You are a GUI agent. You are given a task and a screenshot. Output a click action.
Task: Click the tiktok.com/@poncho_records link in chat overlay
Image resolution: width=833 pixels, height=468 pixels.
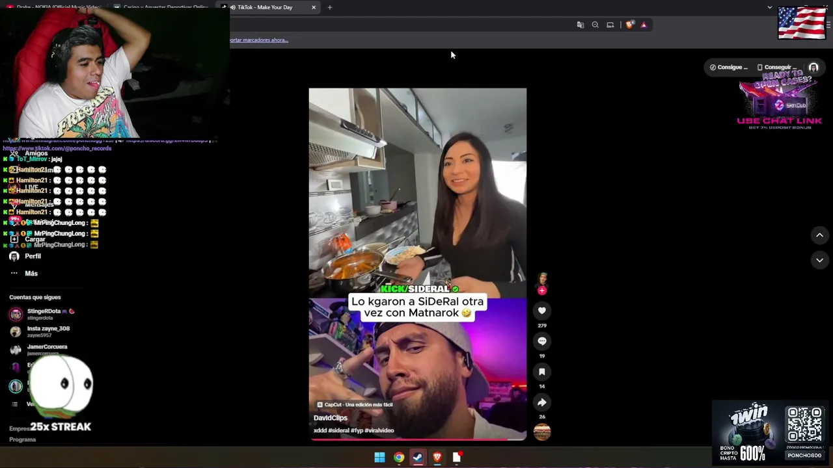point(57,148)
